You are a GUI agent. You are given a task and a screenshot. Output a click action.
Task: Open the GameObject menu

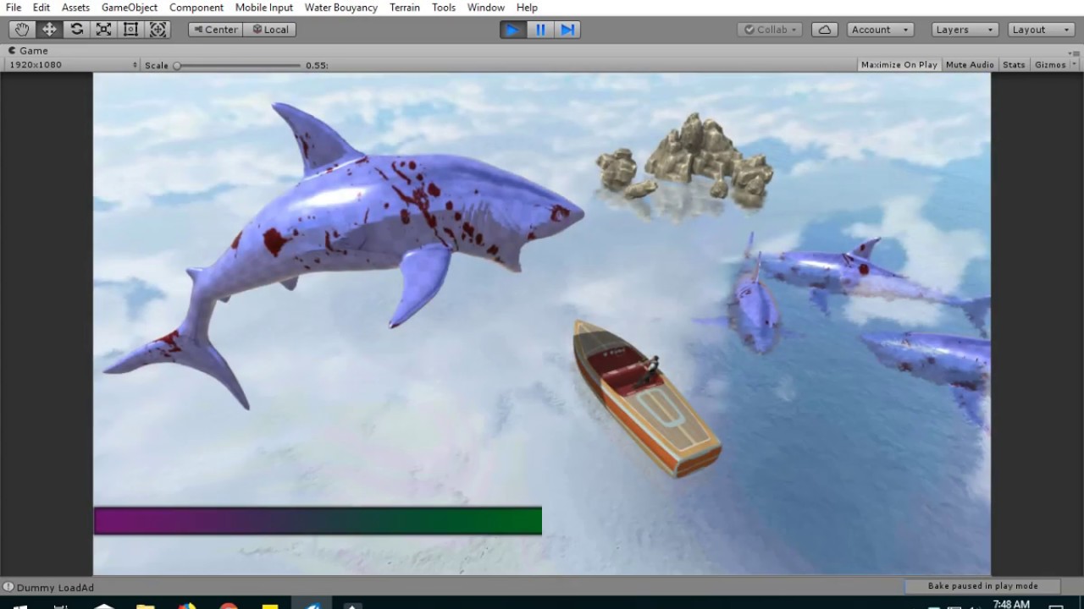pos(130,7)
